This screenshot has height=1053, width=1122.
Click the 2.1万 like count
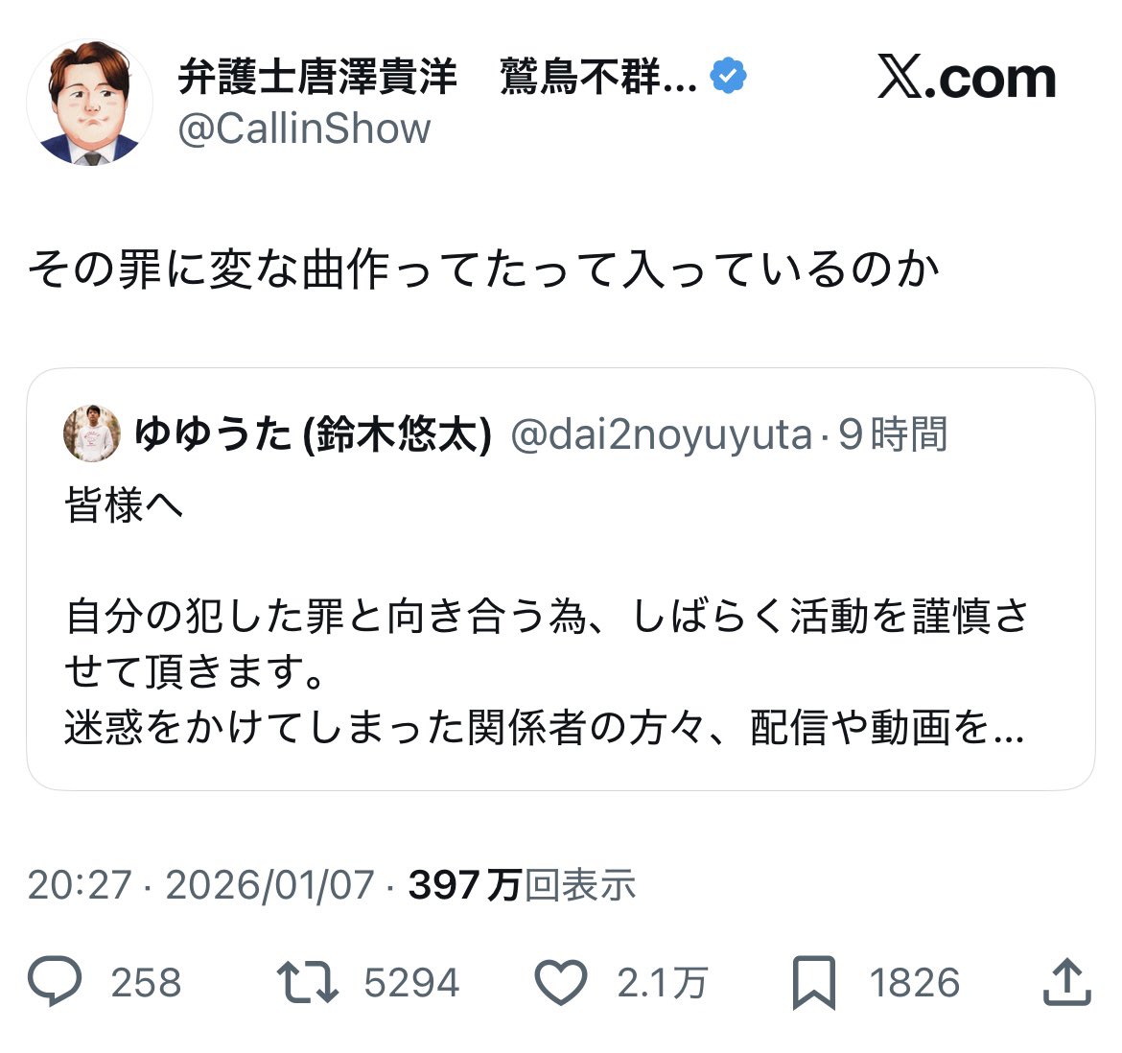click(662, 983)
